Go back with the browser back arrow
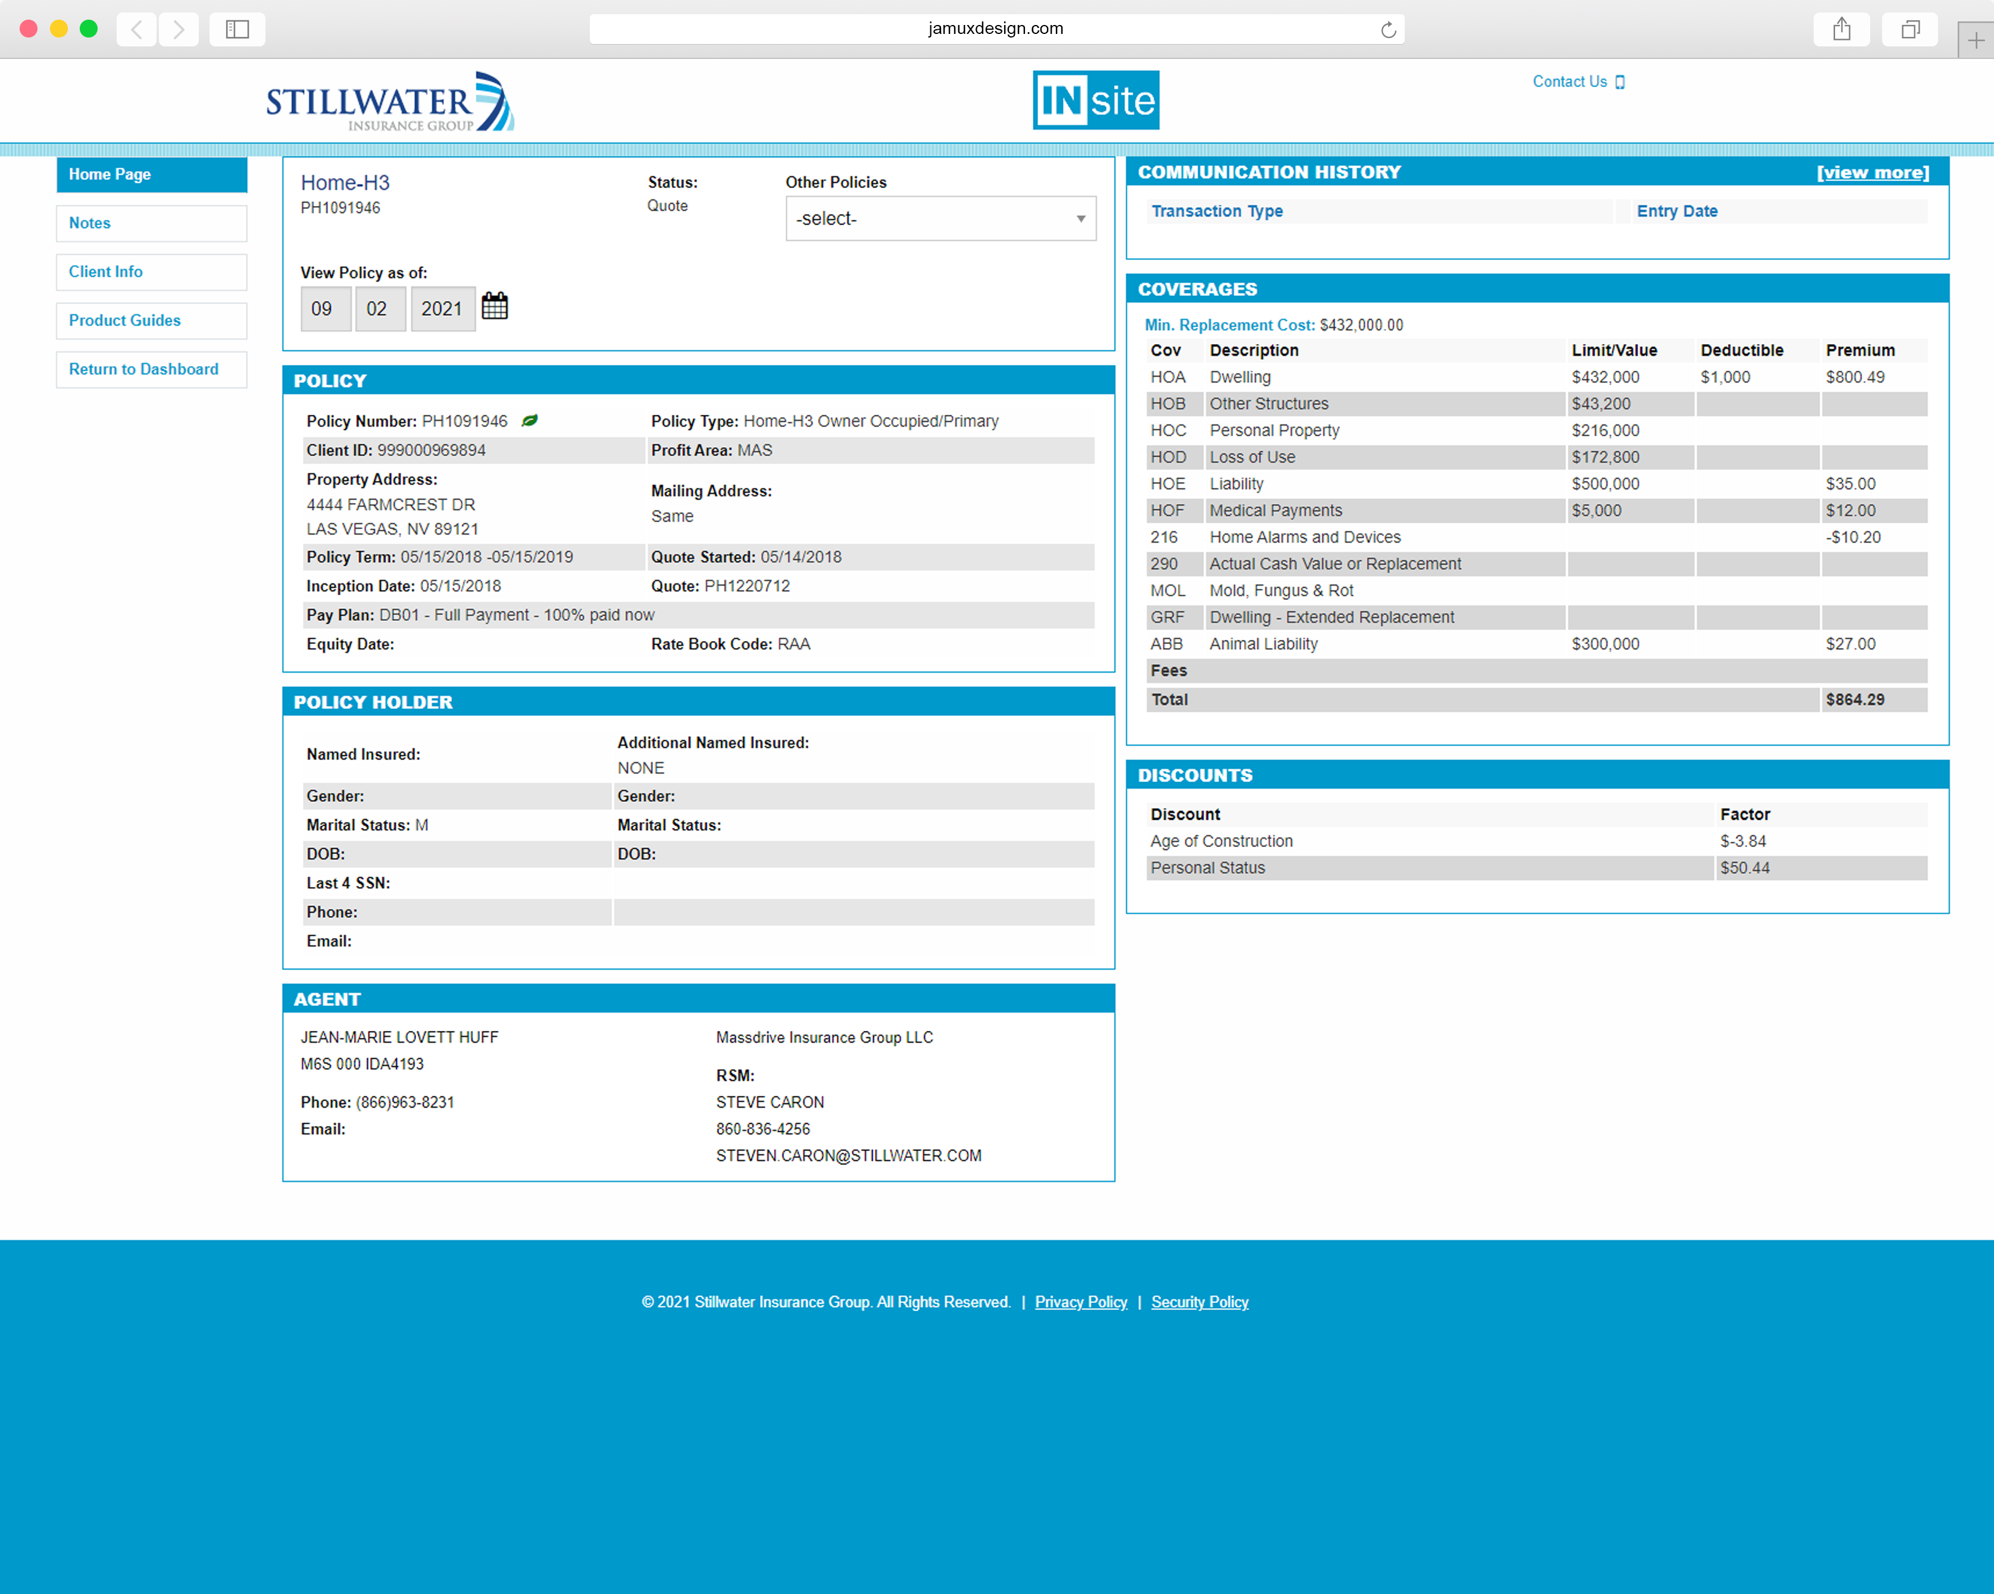Image resolution: width=1994 pixels, height=1594 pixels. pos(137,30)
